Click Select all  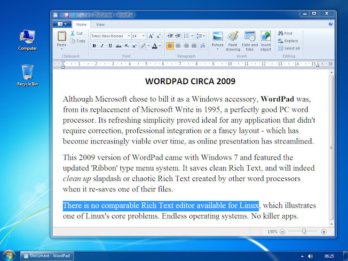point(289,48)
